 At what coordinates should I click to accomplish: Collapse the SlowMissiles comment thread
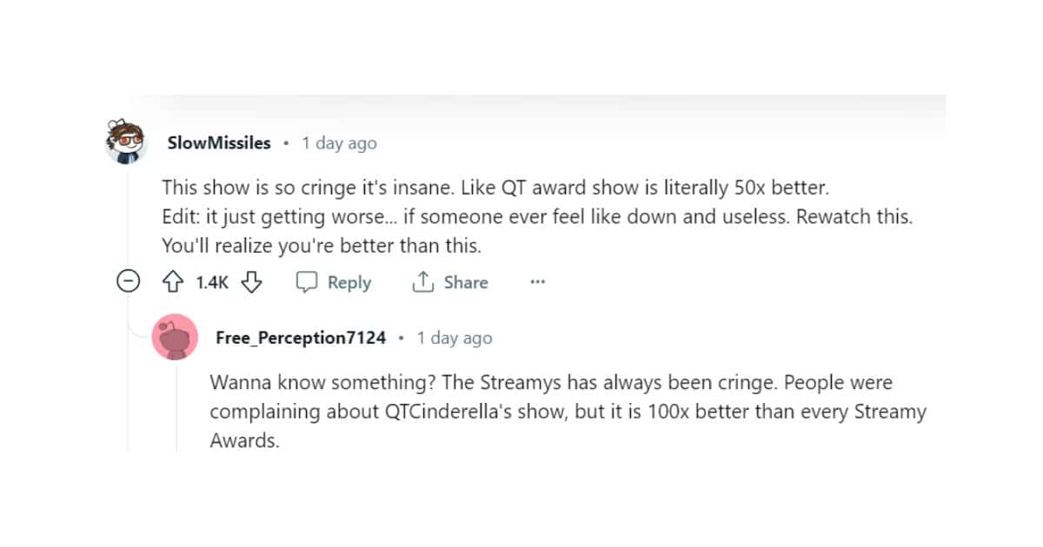click(x=128, y=282)
